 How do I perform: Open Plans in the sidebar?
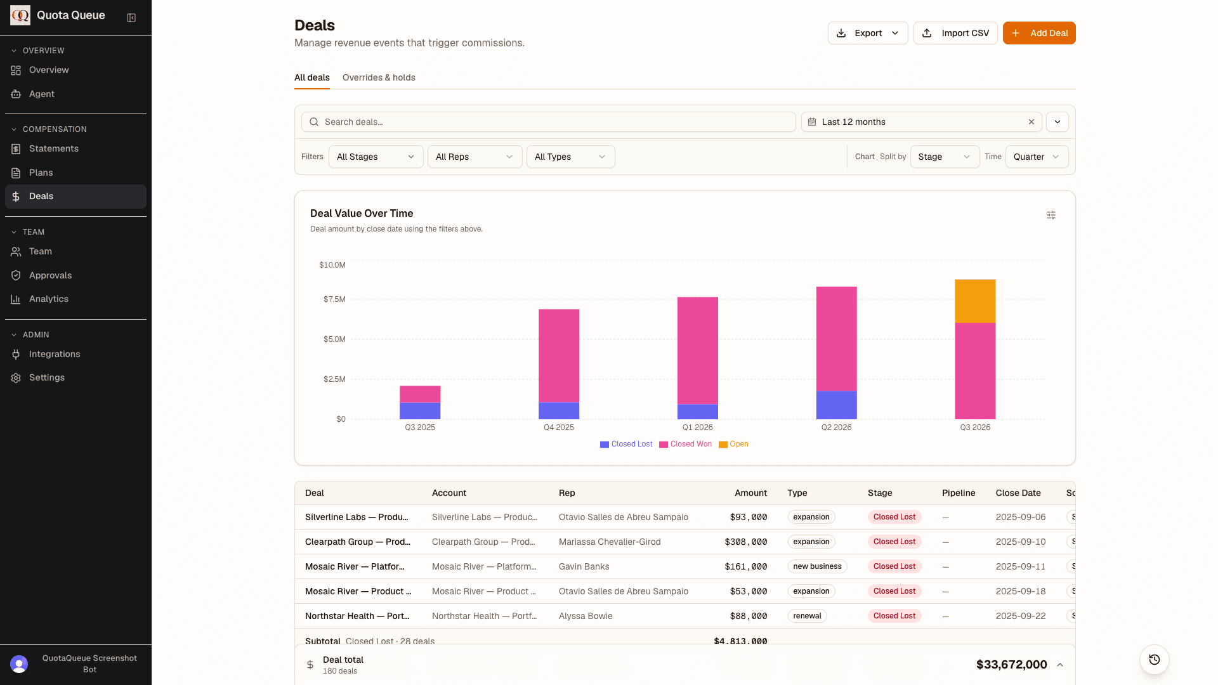tap(75, 173)
